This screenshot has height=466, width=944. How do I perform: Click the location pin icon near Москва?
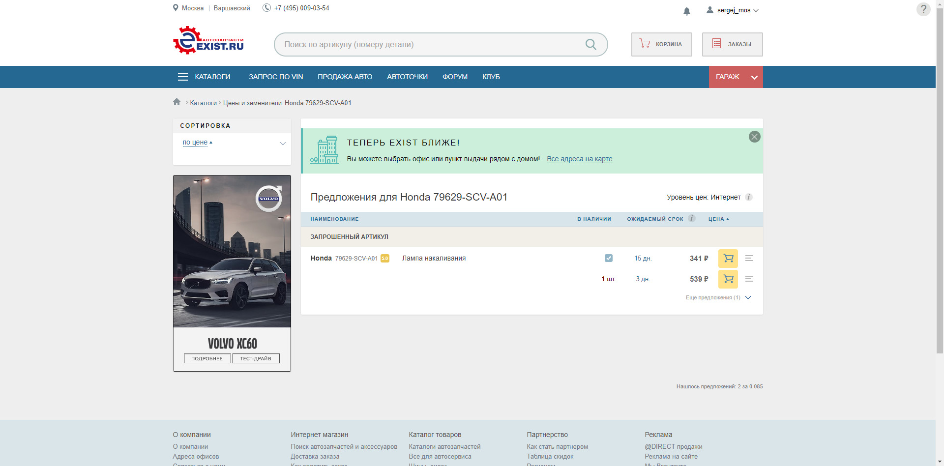click(x=176, y=8)
